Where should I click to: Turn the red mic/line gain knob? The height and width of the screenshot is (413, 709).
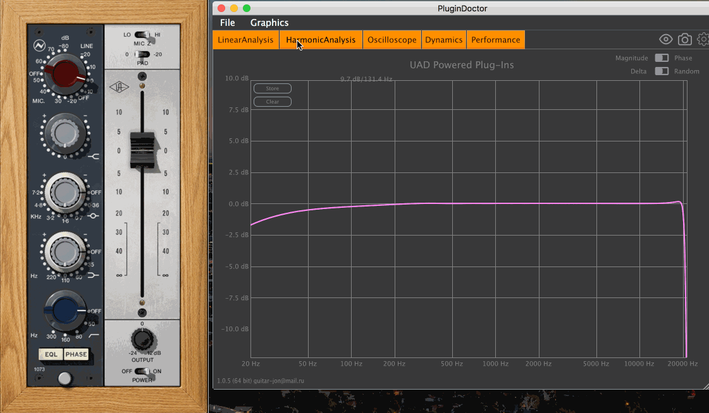tap(65, 74)
